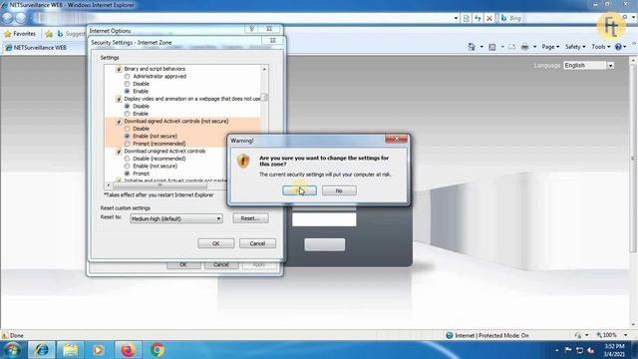
Task: Expand the Print dropdown arrow
Action: tap(534, 47)
